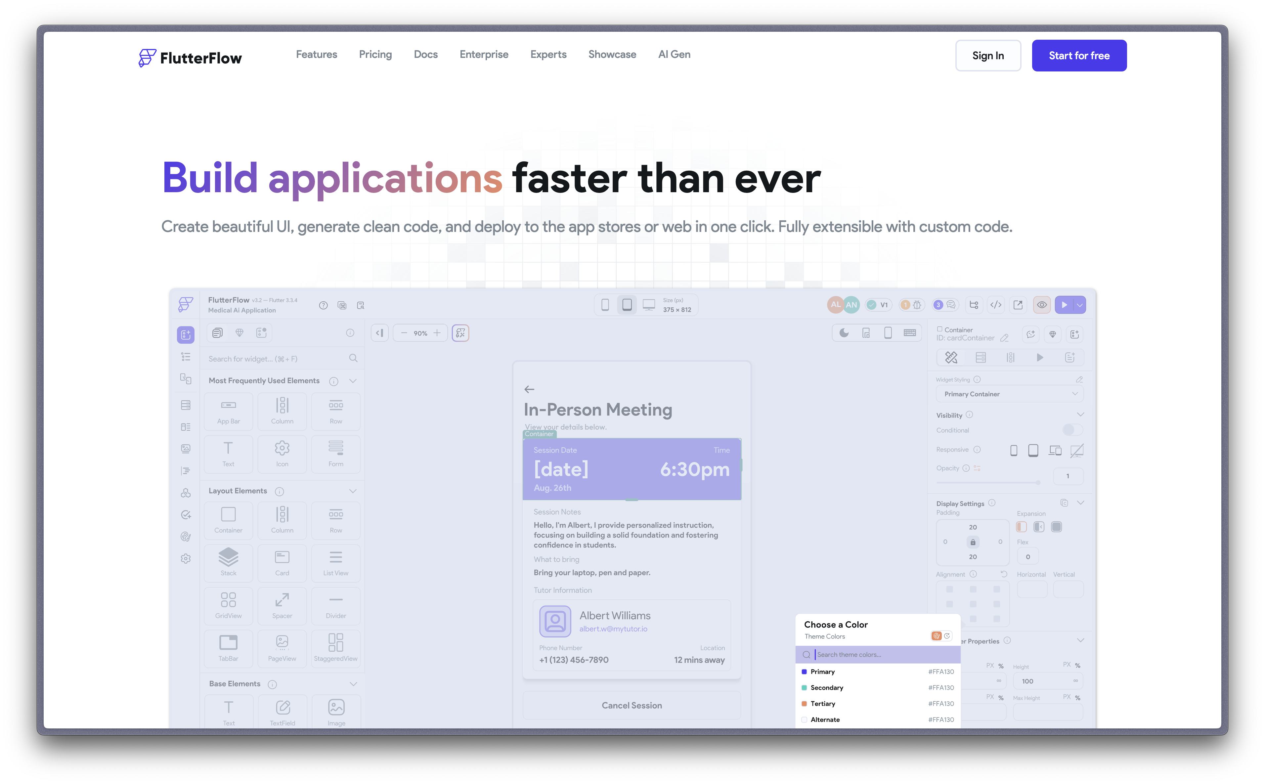
Task: Open the Pricing page in the navbar
Action: (x=375, y=55)
